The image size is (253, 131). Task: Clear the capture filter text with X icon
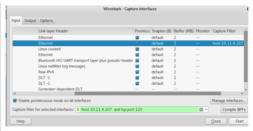click(x=201, y=110)
